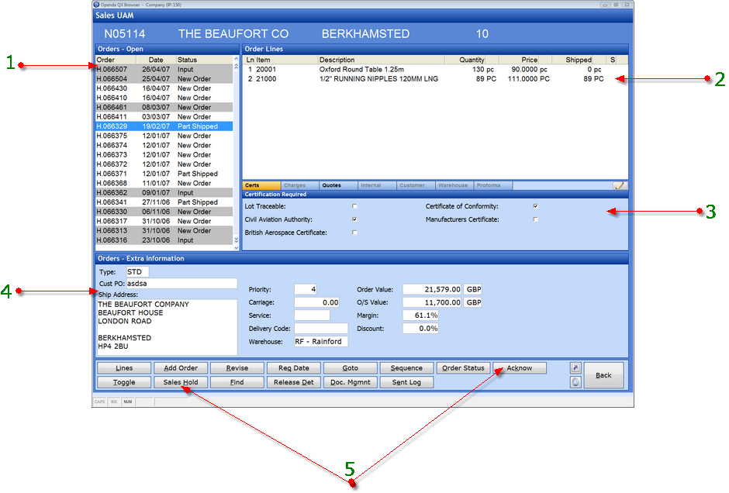This screenshot has width=729, height=493.
Task: Tick the Manufacturers Certificate checkbox
Action: (536, 219)
